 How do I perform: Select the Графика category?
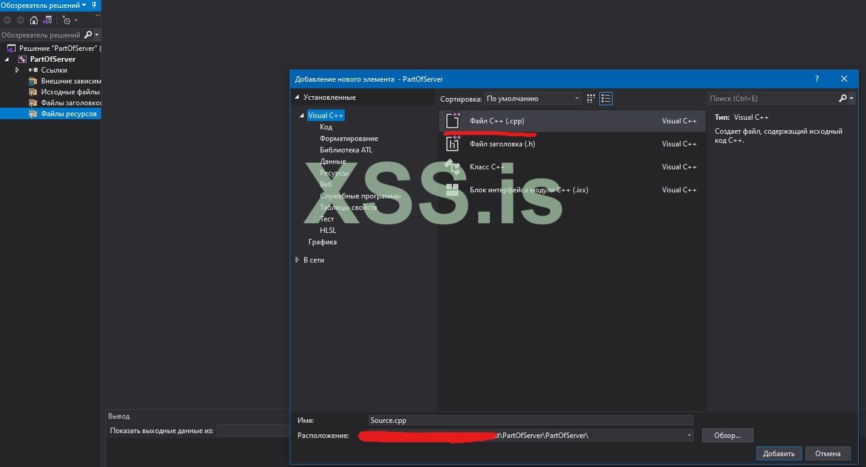pyautogui.click(x=322, y=242)
